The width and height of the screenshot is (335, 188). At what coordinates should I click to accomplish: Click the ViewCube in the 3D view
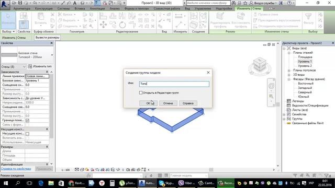pyautogui.click(x=260, y=64)
